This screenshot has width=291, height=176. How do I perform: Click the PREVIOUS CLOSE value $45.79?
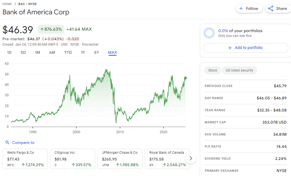(x=280, y=86)
